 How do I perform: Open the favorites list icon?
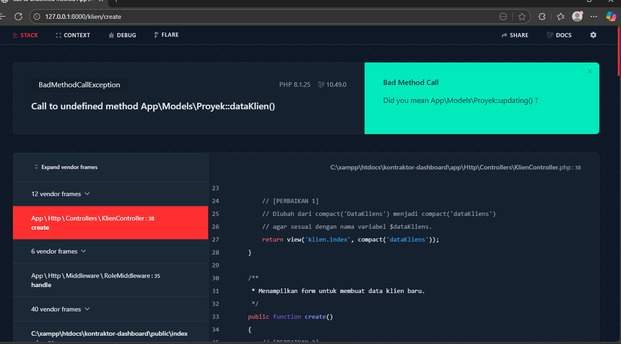pos(560,17)
